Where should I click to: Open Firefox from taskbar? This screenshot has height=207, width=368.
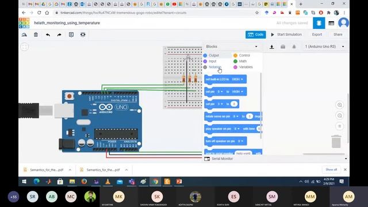click(x=84, y=182)
